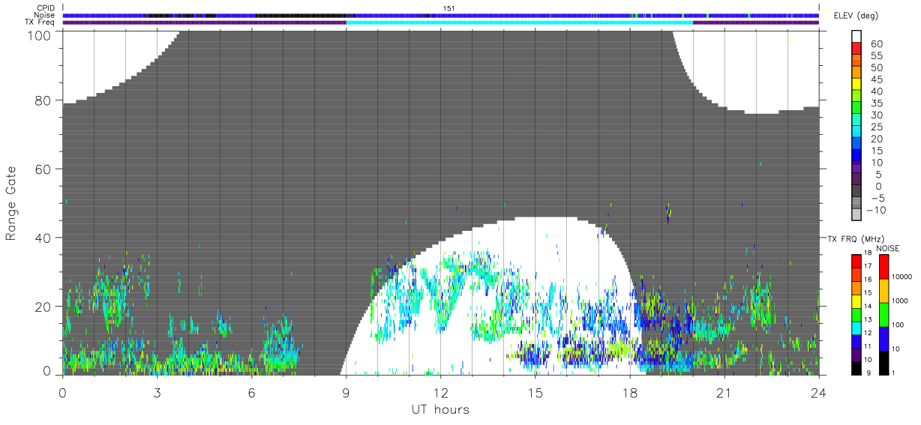921x425 pixels.
Task: Click the 60 label on ELEV legend
Action: coord(876,44)
